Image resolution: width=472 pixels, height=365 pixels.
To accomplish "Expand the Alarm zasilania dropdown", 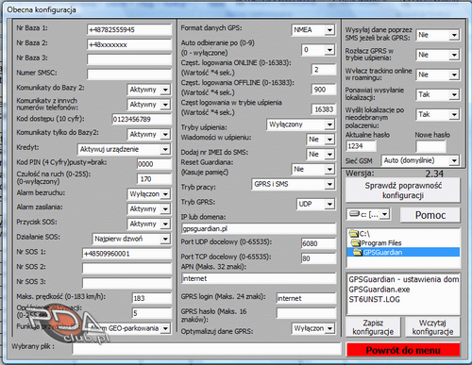I will point(149,208).
